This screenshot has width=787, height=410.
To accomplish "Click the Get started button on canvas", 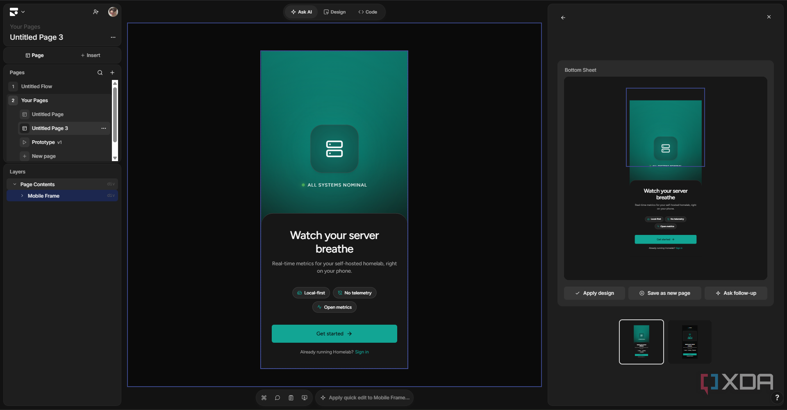I will (334, 334).
